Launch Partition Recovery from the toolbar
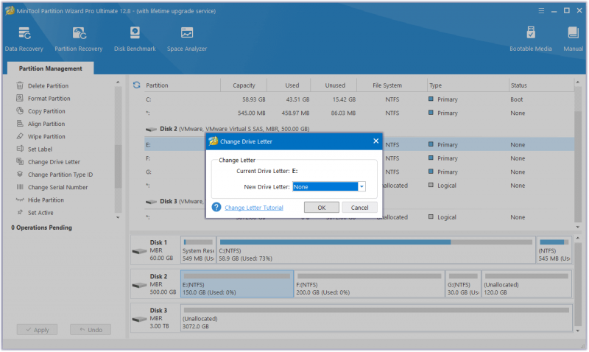The height and width of the screenshot is (352, 589). 79,39
